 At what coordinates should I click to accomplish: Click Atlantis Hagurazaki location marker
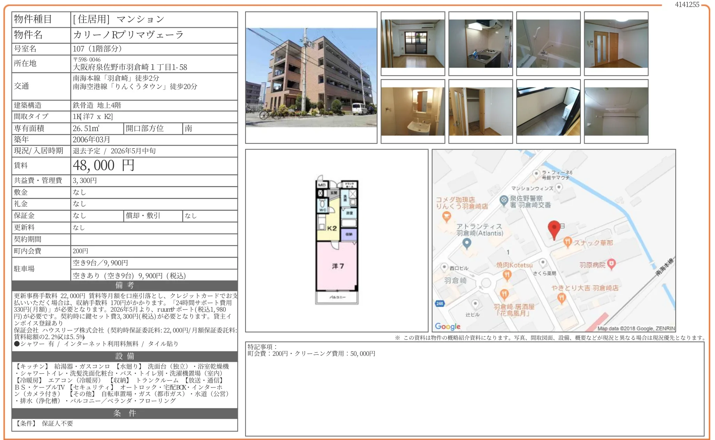pyautogui.click(x=467, y=243)
